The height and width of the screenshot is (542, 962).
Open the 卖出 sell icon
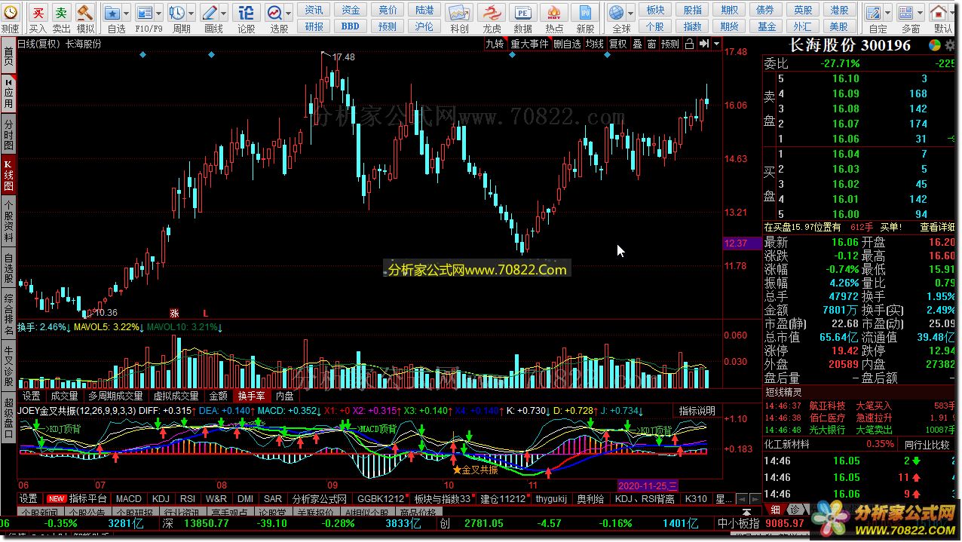(x=62, y=13)
